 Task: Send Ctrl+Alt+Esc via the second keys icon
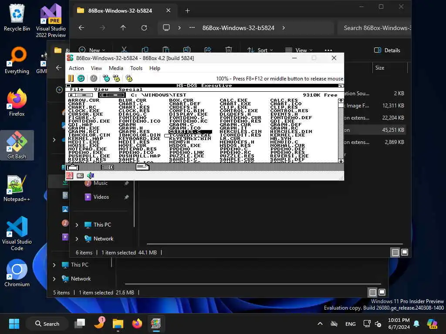click(x=116, y=78)
